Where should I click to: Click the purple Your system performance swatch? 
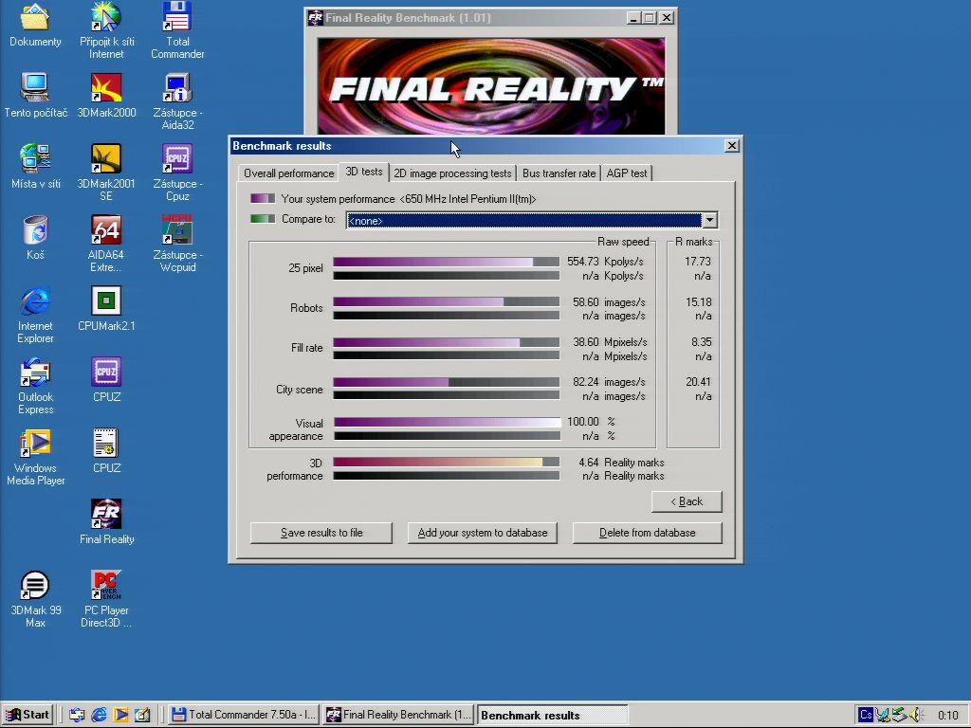pyautogui.click(x=263, y=199)
